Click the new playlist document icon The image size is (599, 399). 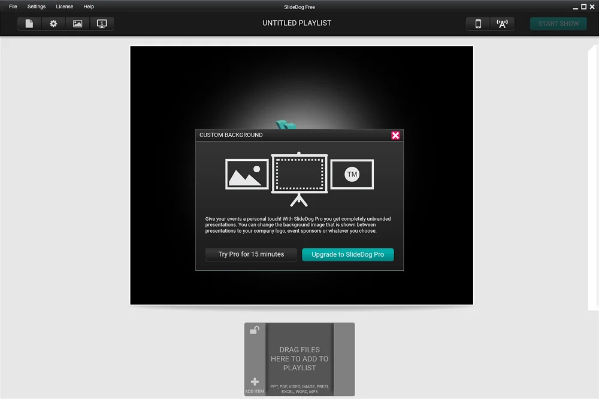pos(29,24)
